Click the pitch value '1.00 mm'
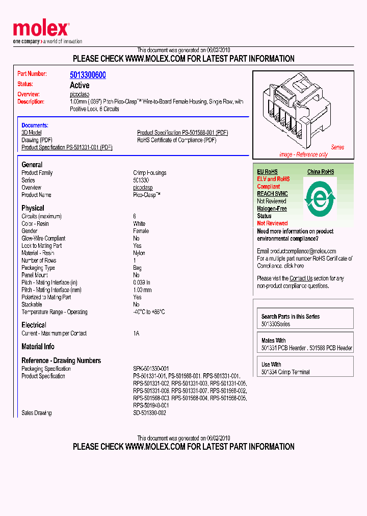 coord(142,290)
